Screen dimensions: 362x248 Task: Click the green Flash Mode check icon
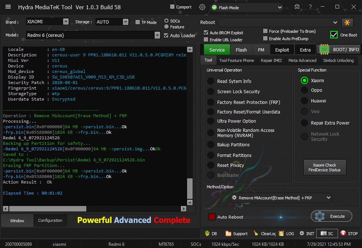[x=214, y=8]
